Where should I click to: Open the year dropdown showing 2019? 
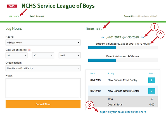tap(70, 56)
